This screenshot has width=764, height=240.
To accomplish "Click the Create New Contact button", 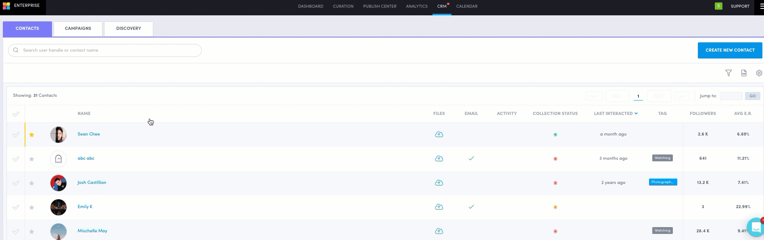I will [x=730, y=50].
